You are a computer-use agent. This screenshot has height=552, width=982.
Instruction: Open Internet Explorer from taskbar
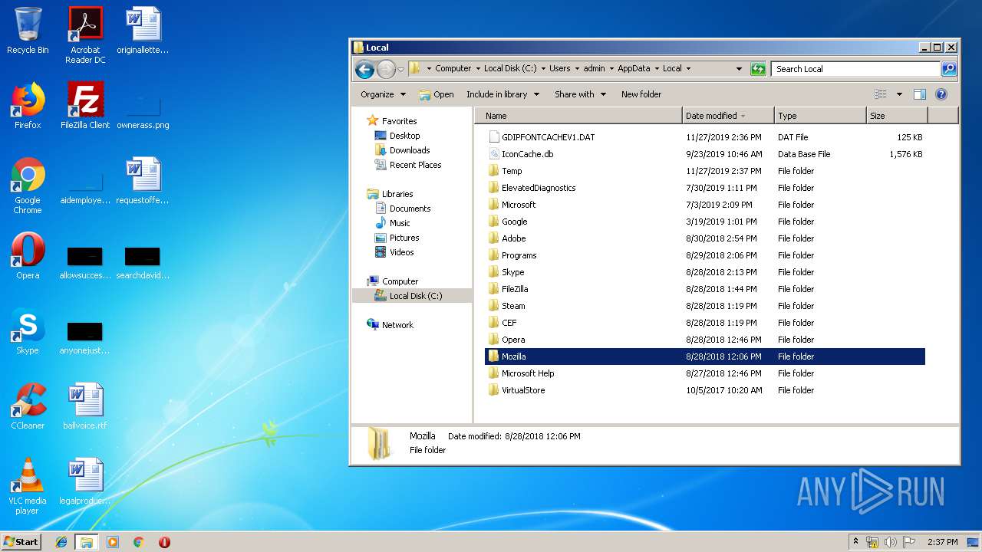point(61,542)
